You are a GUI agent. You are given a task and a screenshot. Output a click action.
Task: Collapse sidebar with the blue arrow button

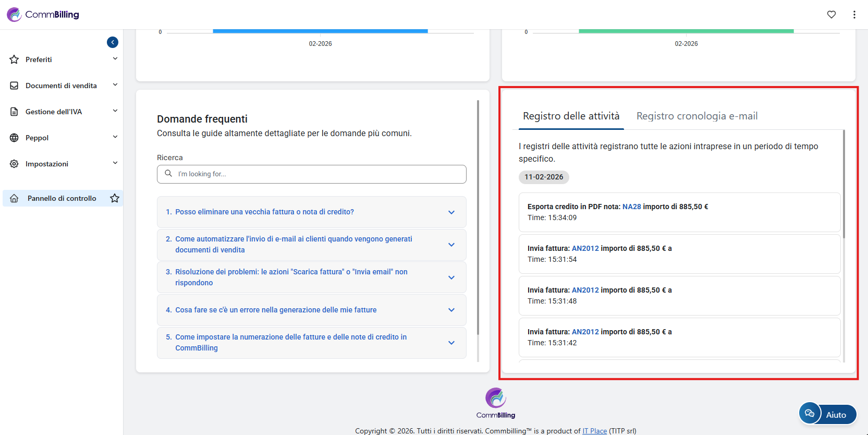coord(113,42)
